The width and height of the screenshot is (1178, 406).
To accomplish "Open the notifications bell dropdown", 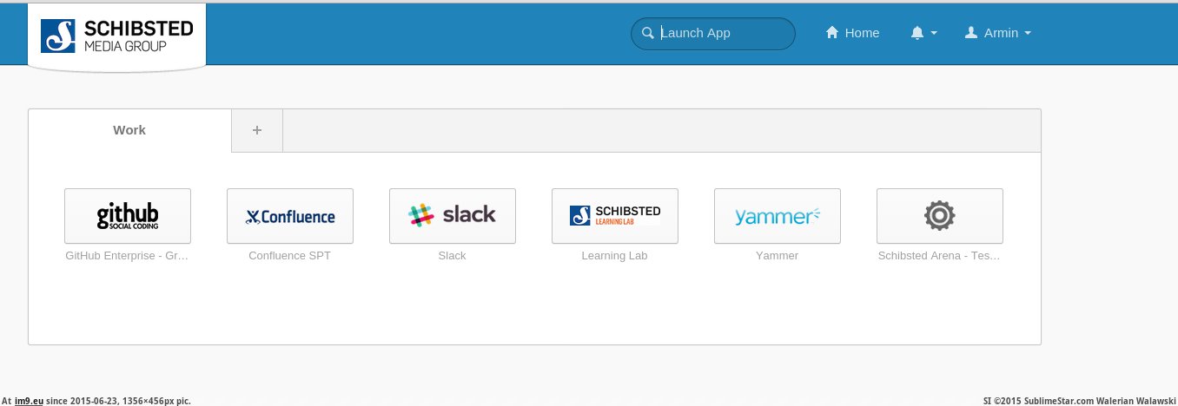I will point(923,33).
